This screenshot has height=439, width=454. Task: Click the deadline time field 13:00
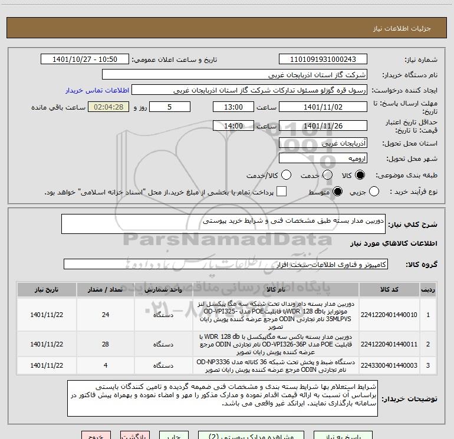coord(233,107)
